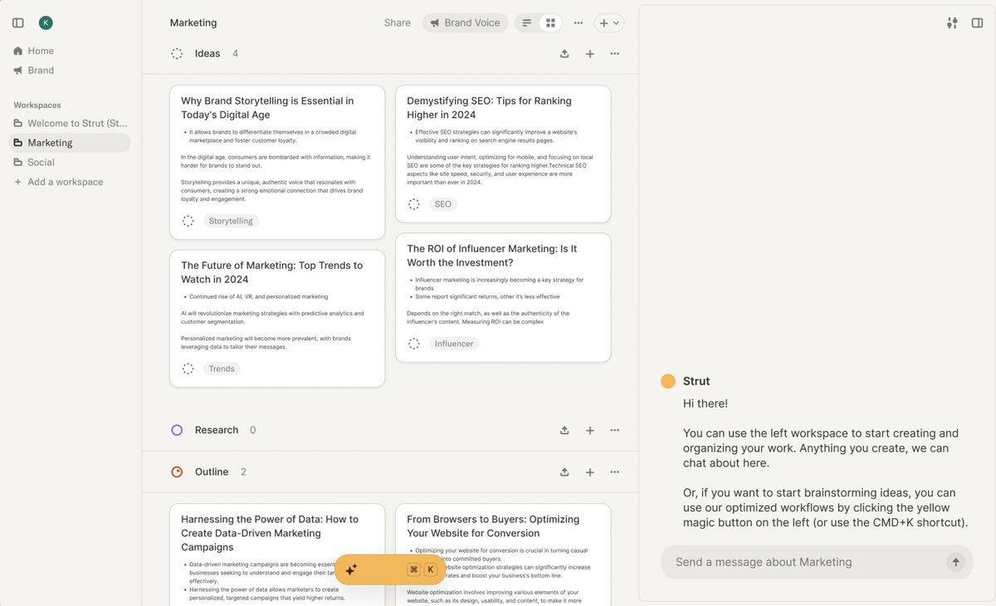Open the Brand Storytelling card title
The width and height of the screenshot is (996, 606).
267,108
